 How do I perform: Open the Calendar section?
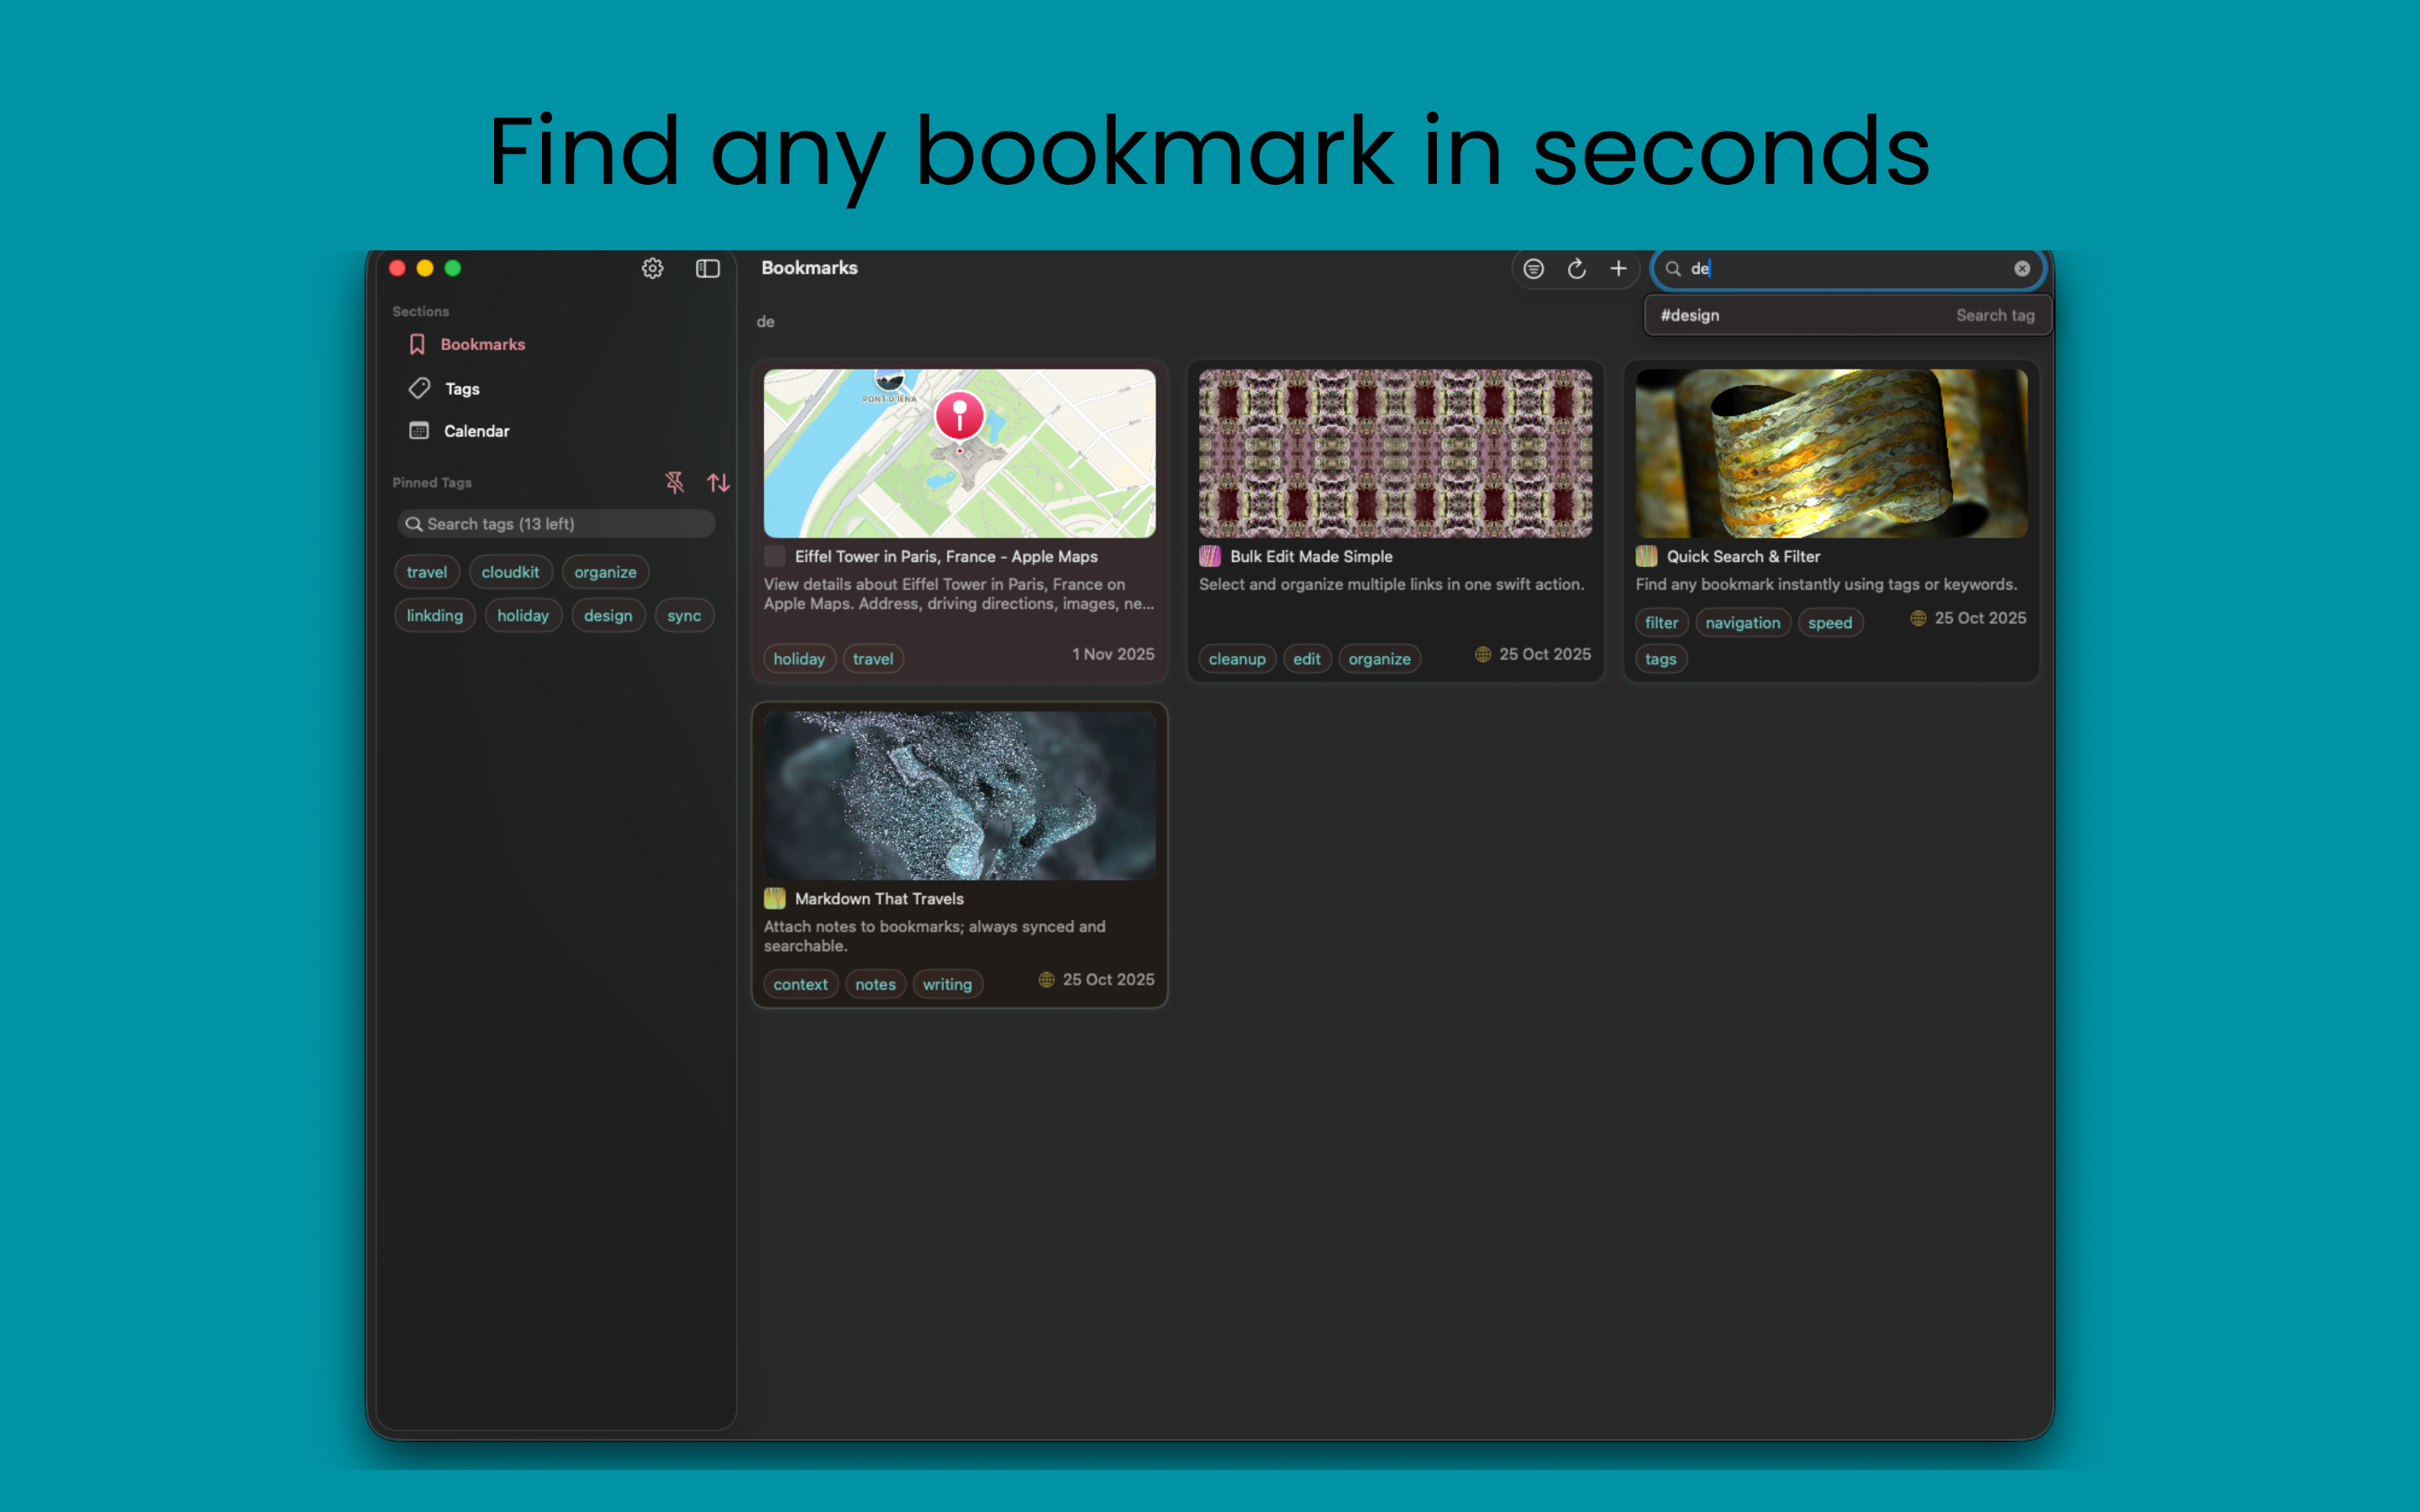[x=476, y=430]
